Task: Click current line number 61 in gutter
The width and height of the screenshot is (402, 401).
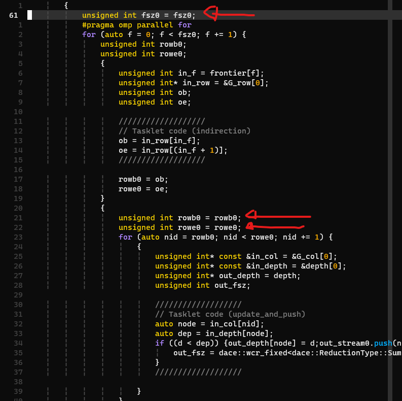Action: tap(14, 15)
